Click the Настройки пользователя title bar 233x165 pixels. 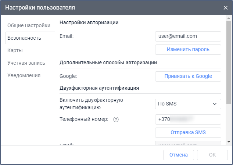pyautogui.click(x=92, y=7)
